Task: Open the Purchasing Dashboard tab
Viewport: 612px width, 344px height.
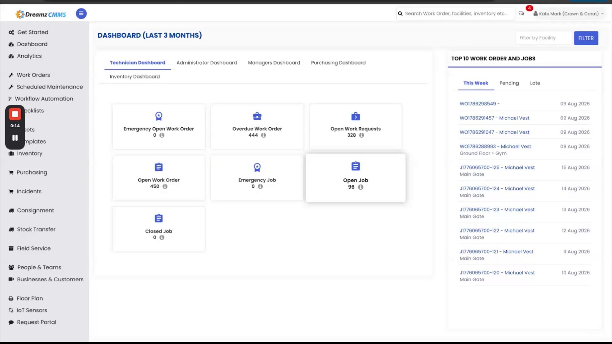Action: click(338, 63)
